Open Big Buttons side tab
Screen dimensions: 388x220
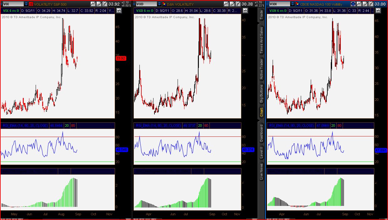[261, 94]
